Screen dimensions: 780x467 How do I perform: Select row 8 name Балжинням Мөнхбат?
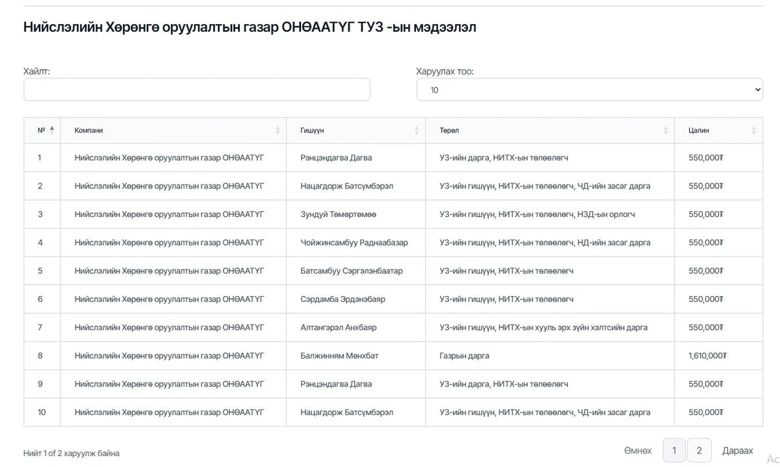coord(339,356)
